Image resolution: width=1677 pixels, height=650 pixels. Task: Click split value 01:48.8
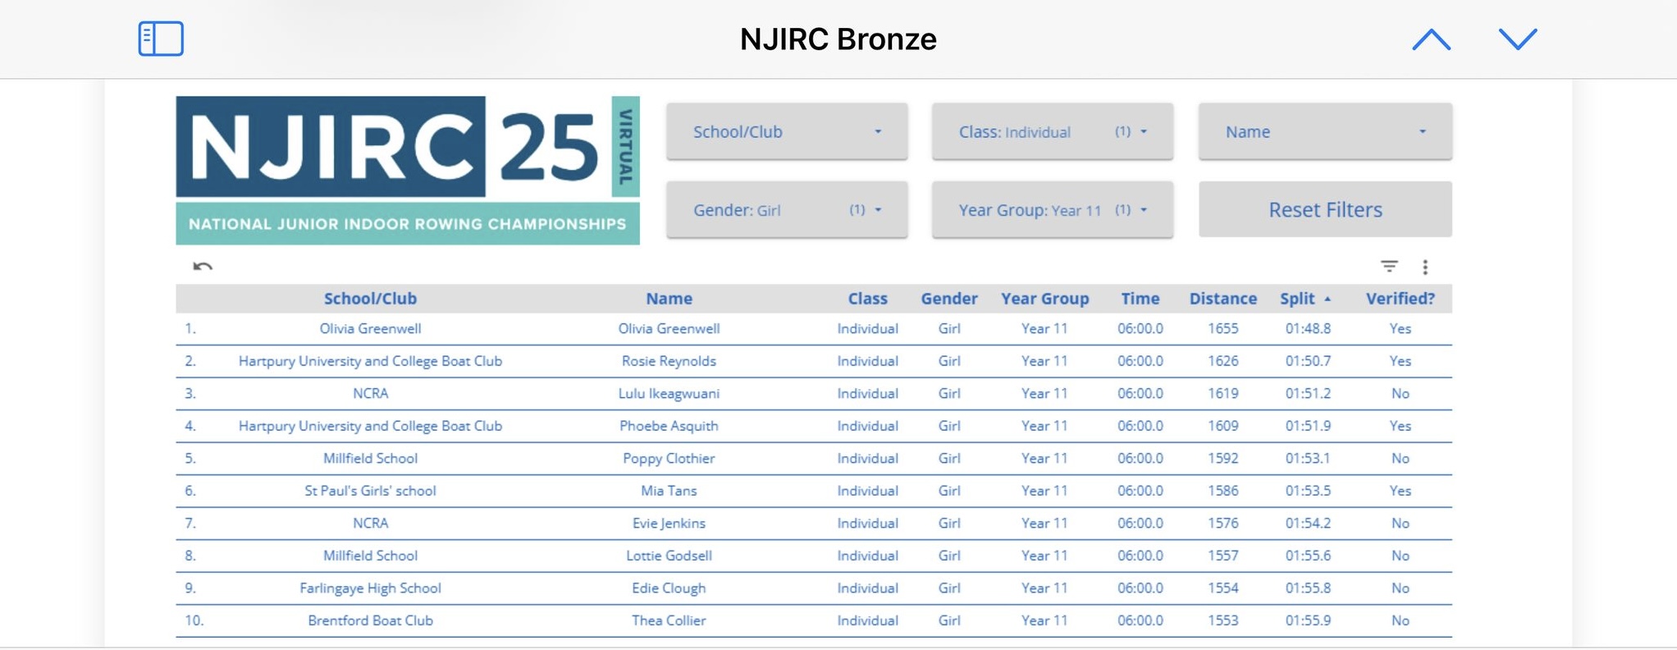1308,328
